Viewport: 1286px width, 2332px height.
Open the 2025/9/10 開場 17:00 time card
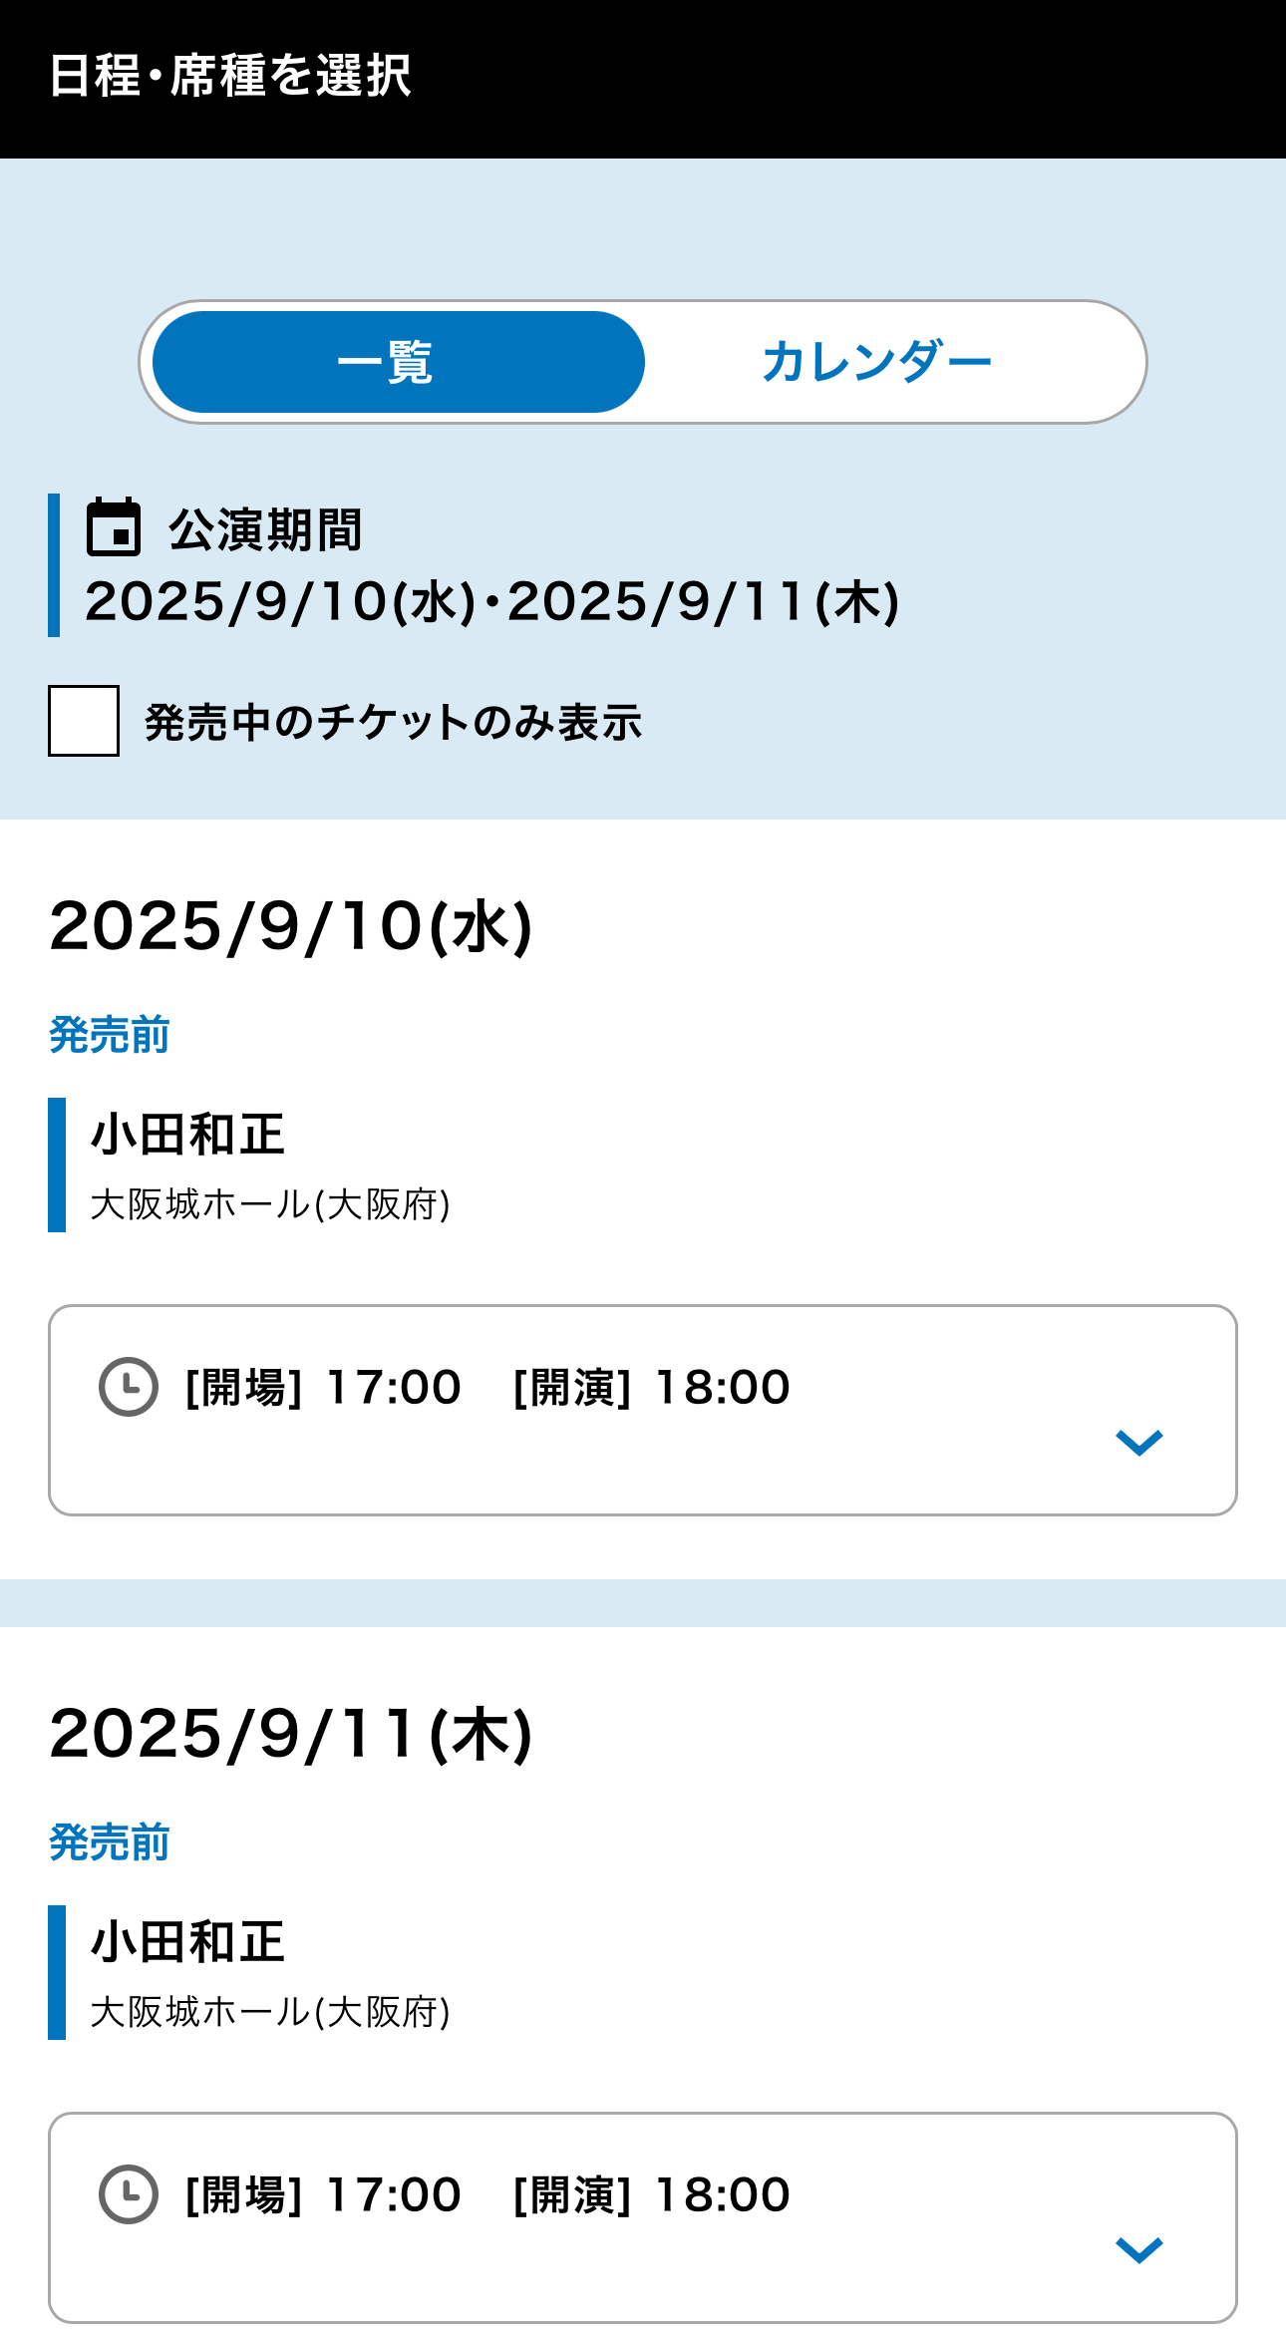click(x=643, y=1410)
